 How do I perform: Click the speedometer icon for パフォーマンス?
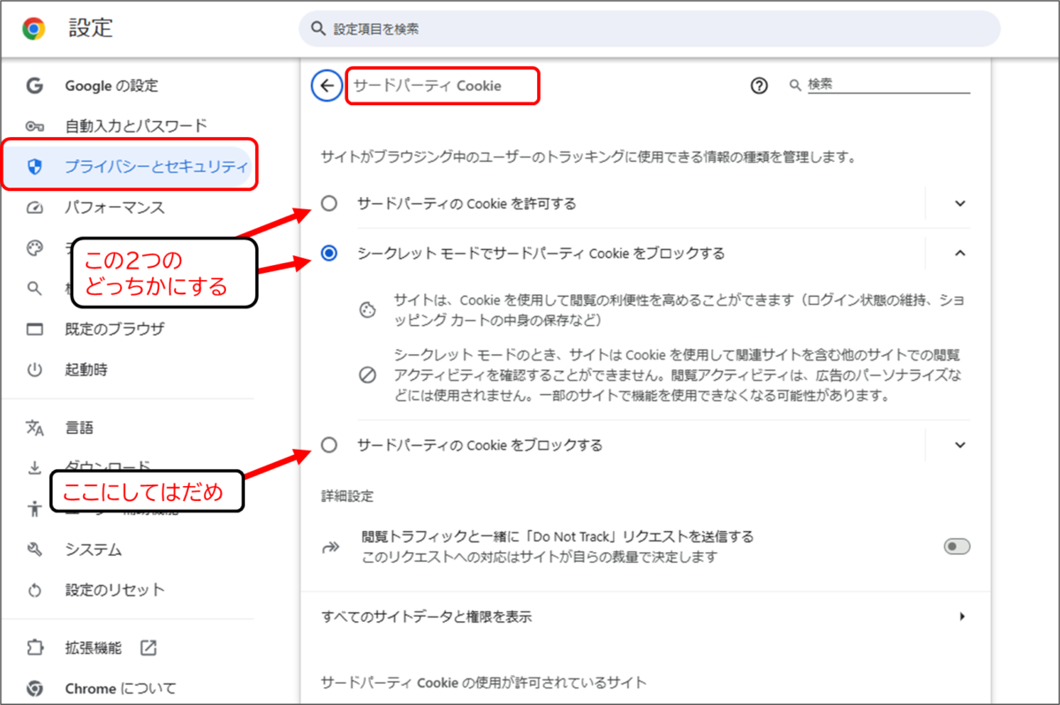click(34, 208)
